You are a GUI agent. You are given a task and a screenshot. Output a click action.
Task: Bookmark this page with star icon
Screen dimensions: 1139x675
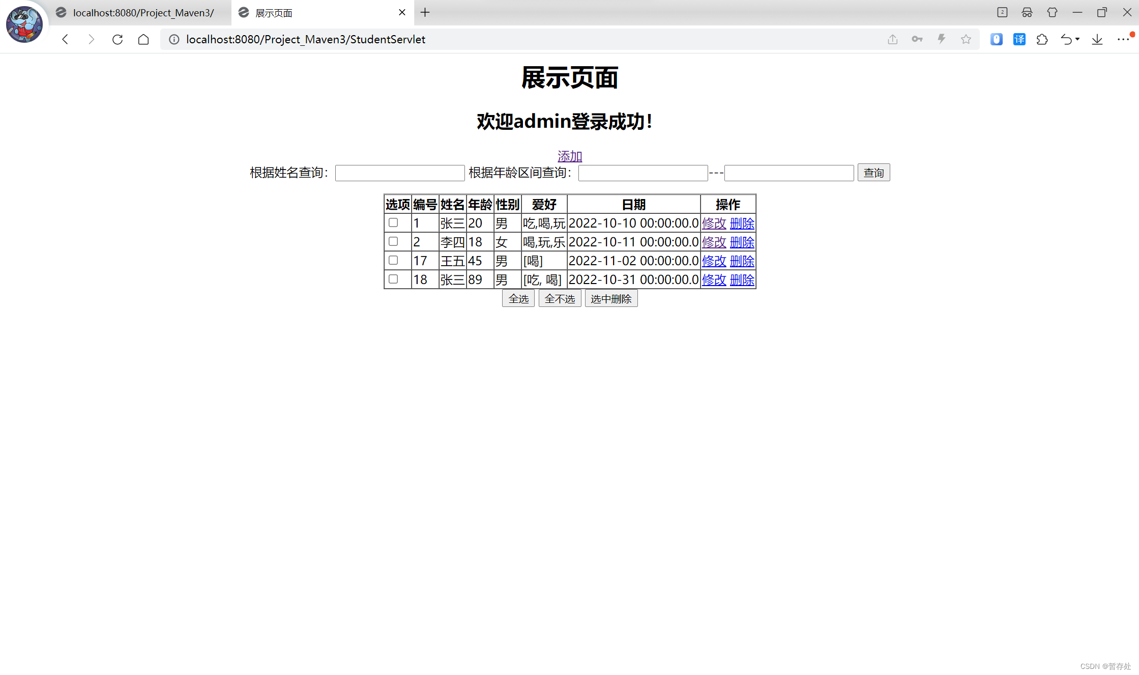[x=966, y=39]
